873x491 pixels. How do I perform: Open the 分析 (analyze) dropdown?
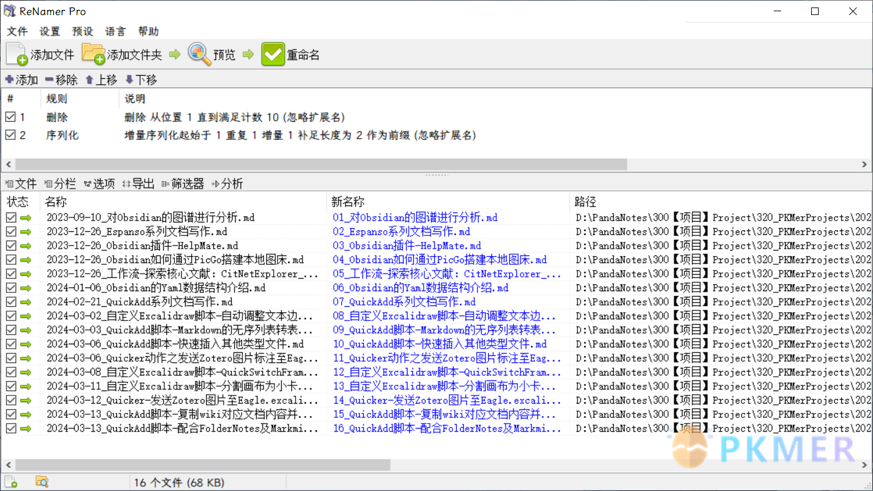(x=227, y=184)
